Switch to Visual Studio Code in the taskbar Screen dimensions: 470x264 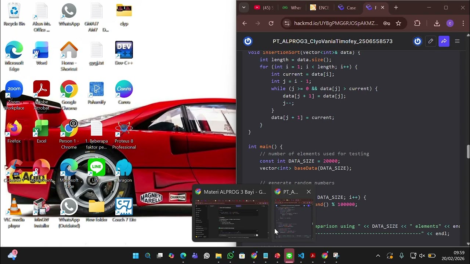301,256
